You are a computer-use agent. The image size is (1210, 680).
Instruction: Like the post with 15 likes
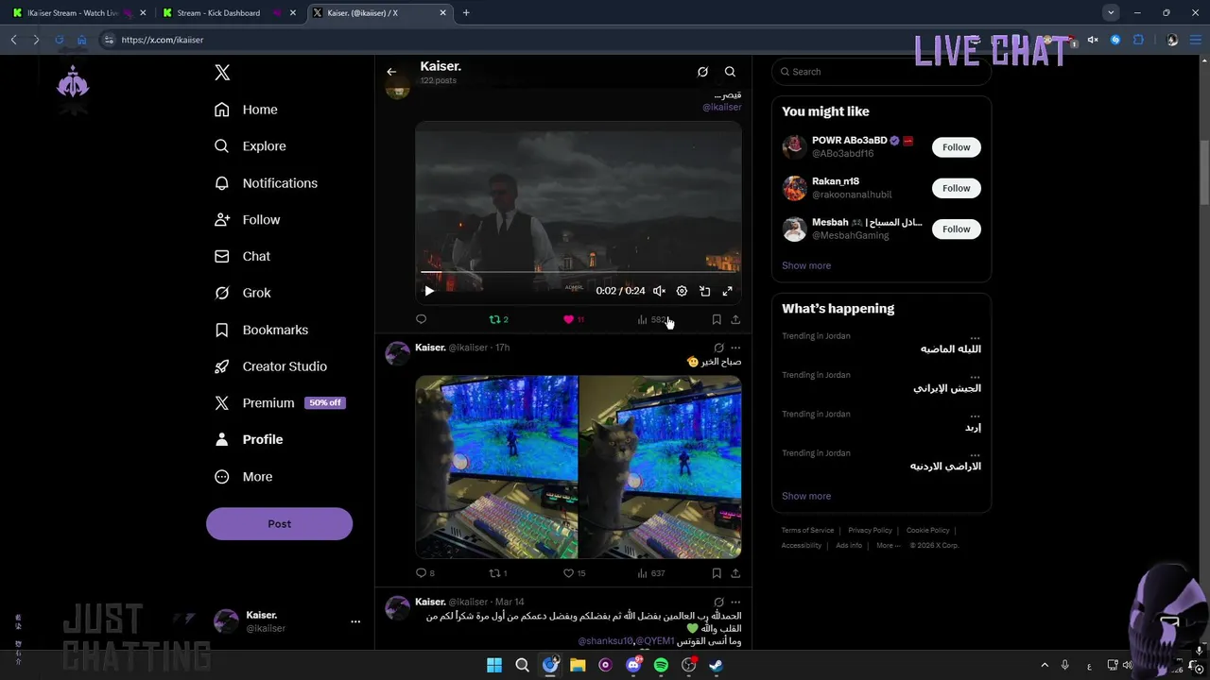pyautogui.click(x=575, y=573)
